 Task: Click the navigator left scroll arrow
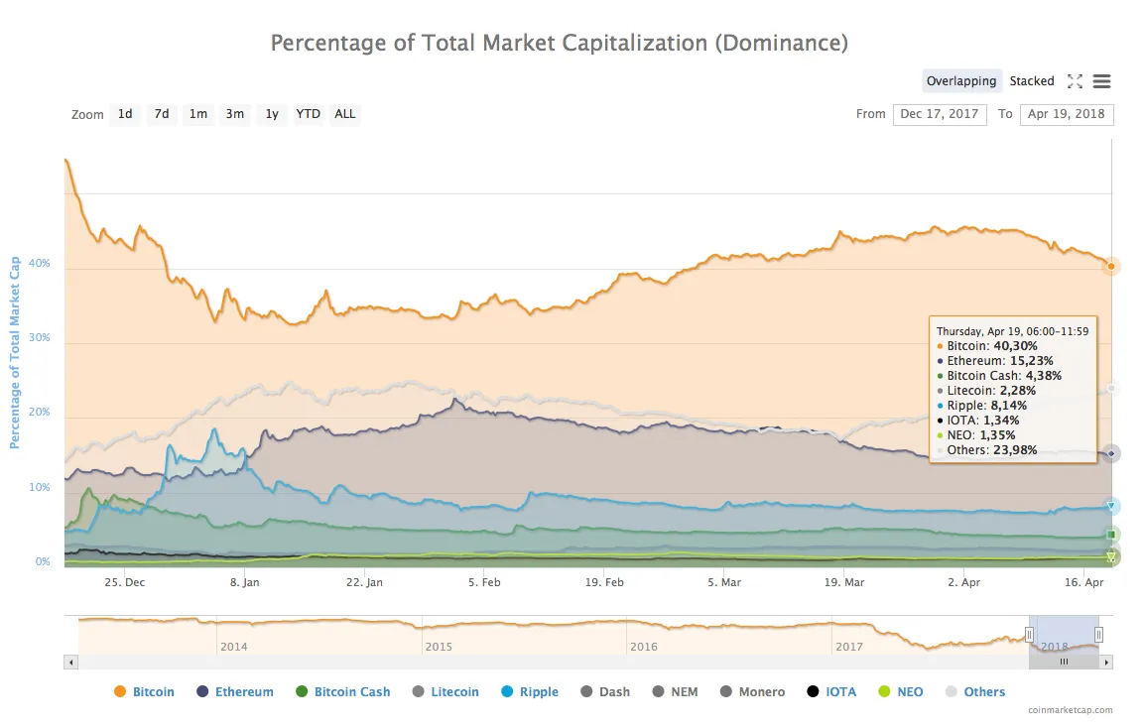click(70, 663)
